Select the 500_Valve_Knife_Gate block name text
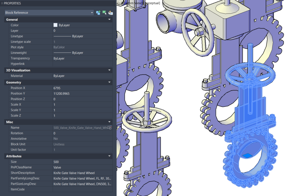This screenshot has width=285, height=196. [x=80, y=128]
